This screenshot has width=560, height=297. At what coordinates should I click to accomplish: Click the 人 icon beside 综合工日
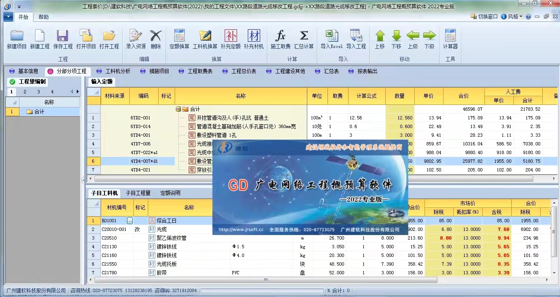click(152, 221)
